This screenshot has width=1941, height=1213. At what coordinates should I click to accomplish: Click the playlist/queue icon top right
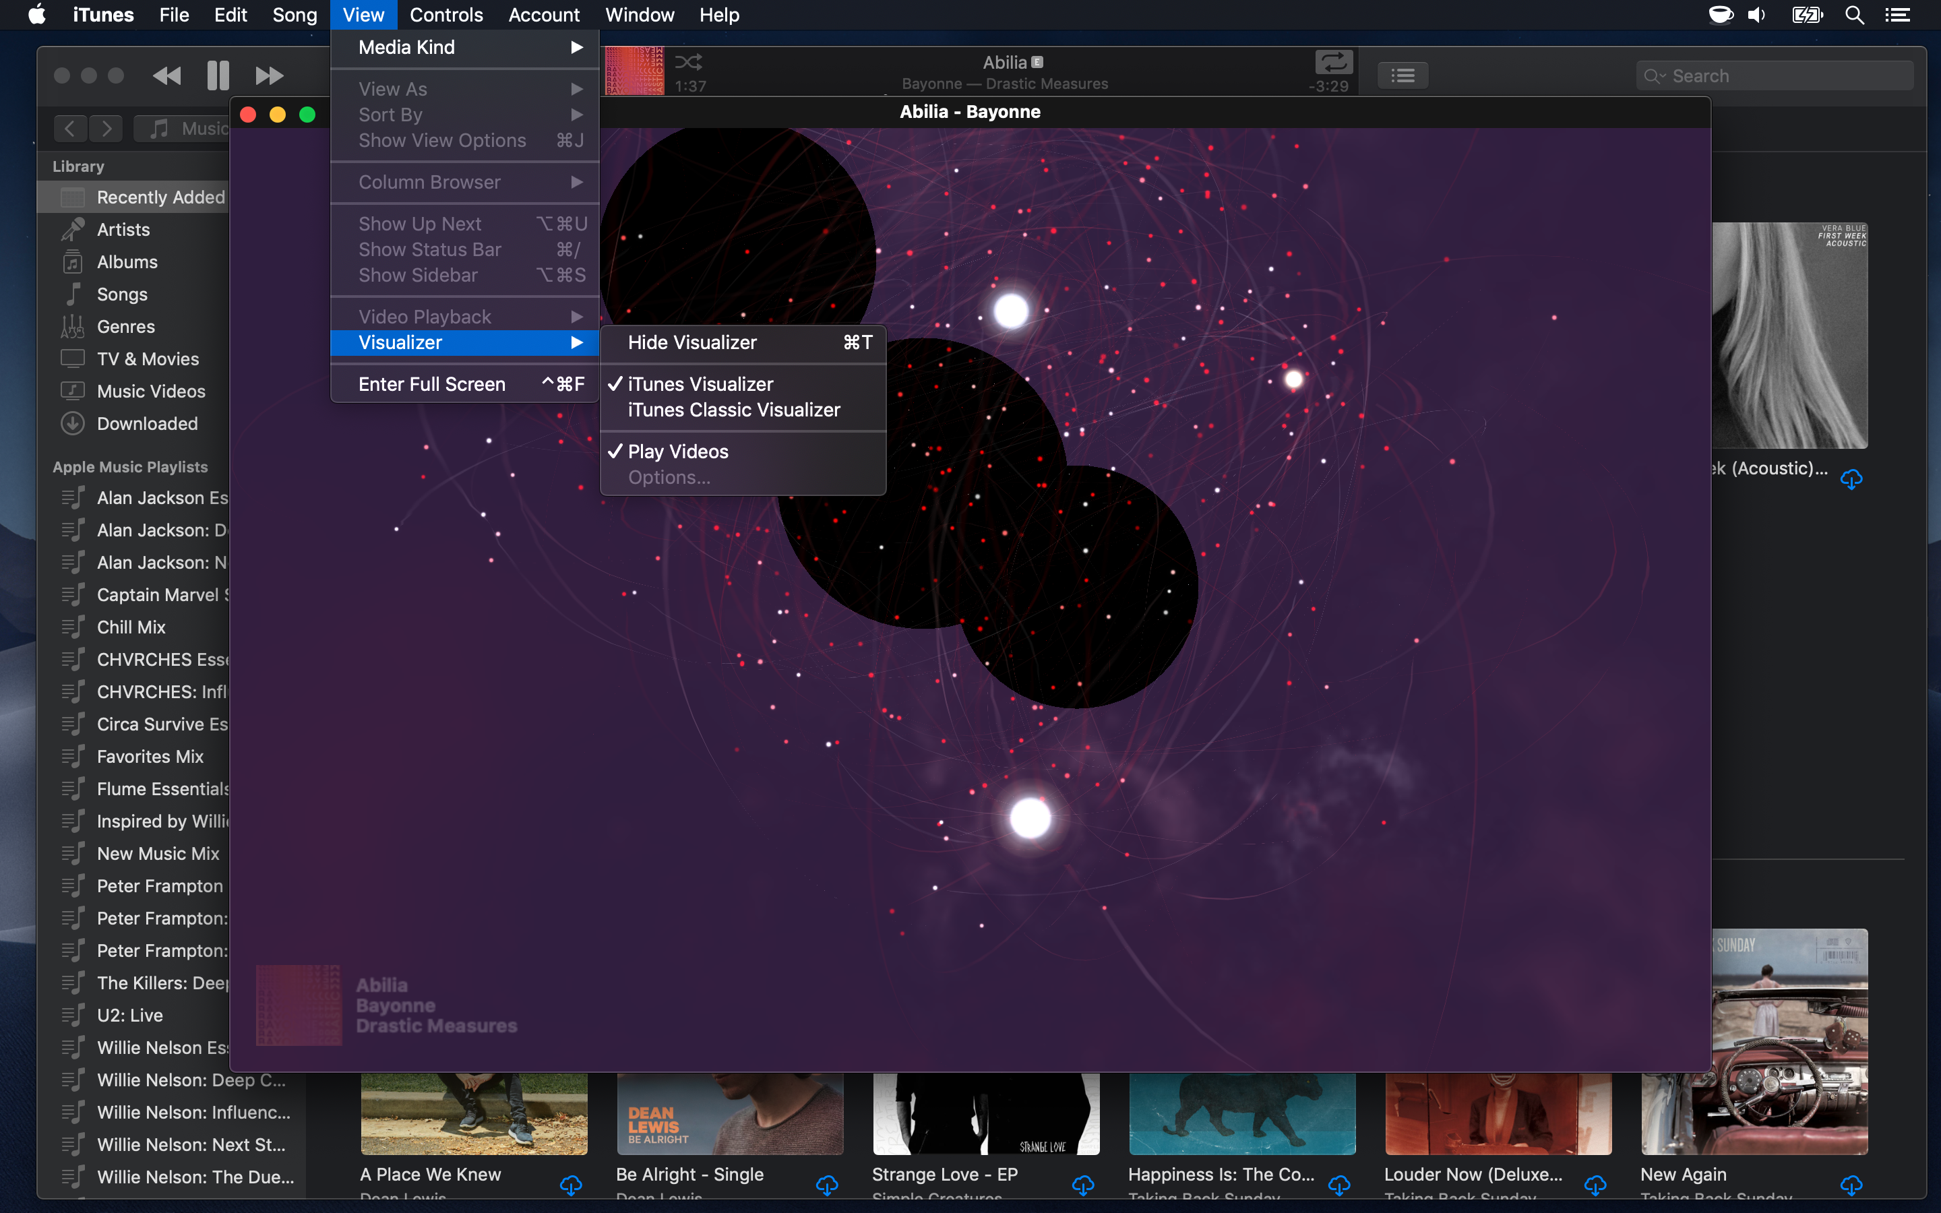click(x=1402, y=75)
